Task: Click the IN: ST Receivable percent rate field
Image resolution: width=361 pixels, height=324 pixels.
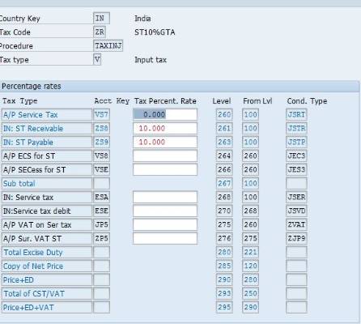Action: coord(165,128)
